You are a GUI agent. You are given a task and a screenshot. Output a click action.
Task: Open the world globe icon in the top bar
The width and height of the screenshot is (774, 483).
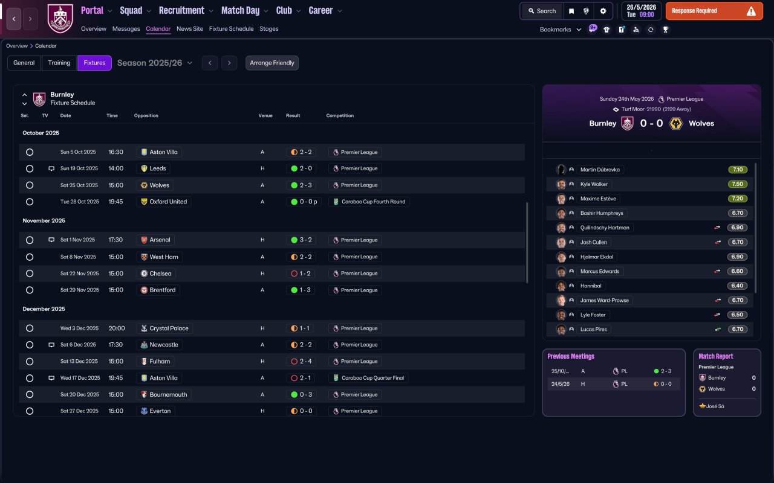tap(586, 11)
